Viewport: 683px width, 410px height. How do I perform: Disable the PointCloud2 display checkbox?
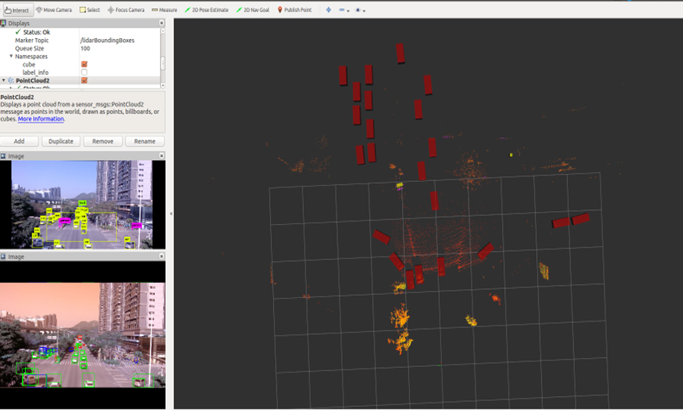coord(84,81)
